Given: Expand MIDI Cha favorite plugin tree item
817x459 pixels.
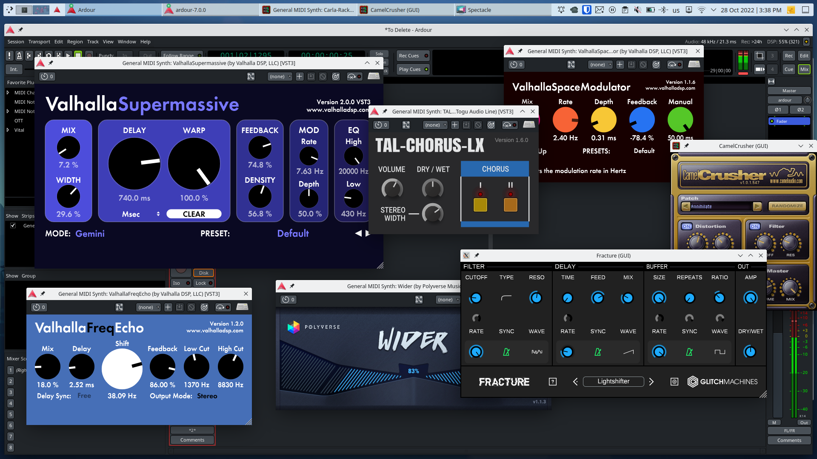Looking at the screenshot, I should (8, 93).
